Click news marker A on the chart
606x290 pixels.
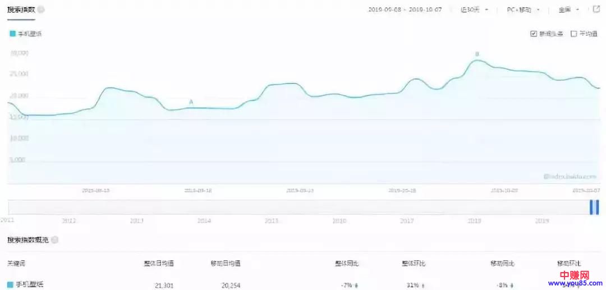(191, 102)
